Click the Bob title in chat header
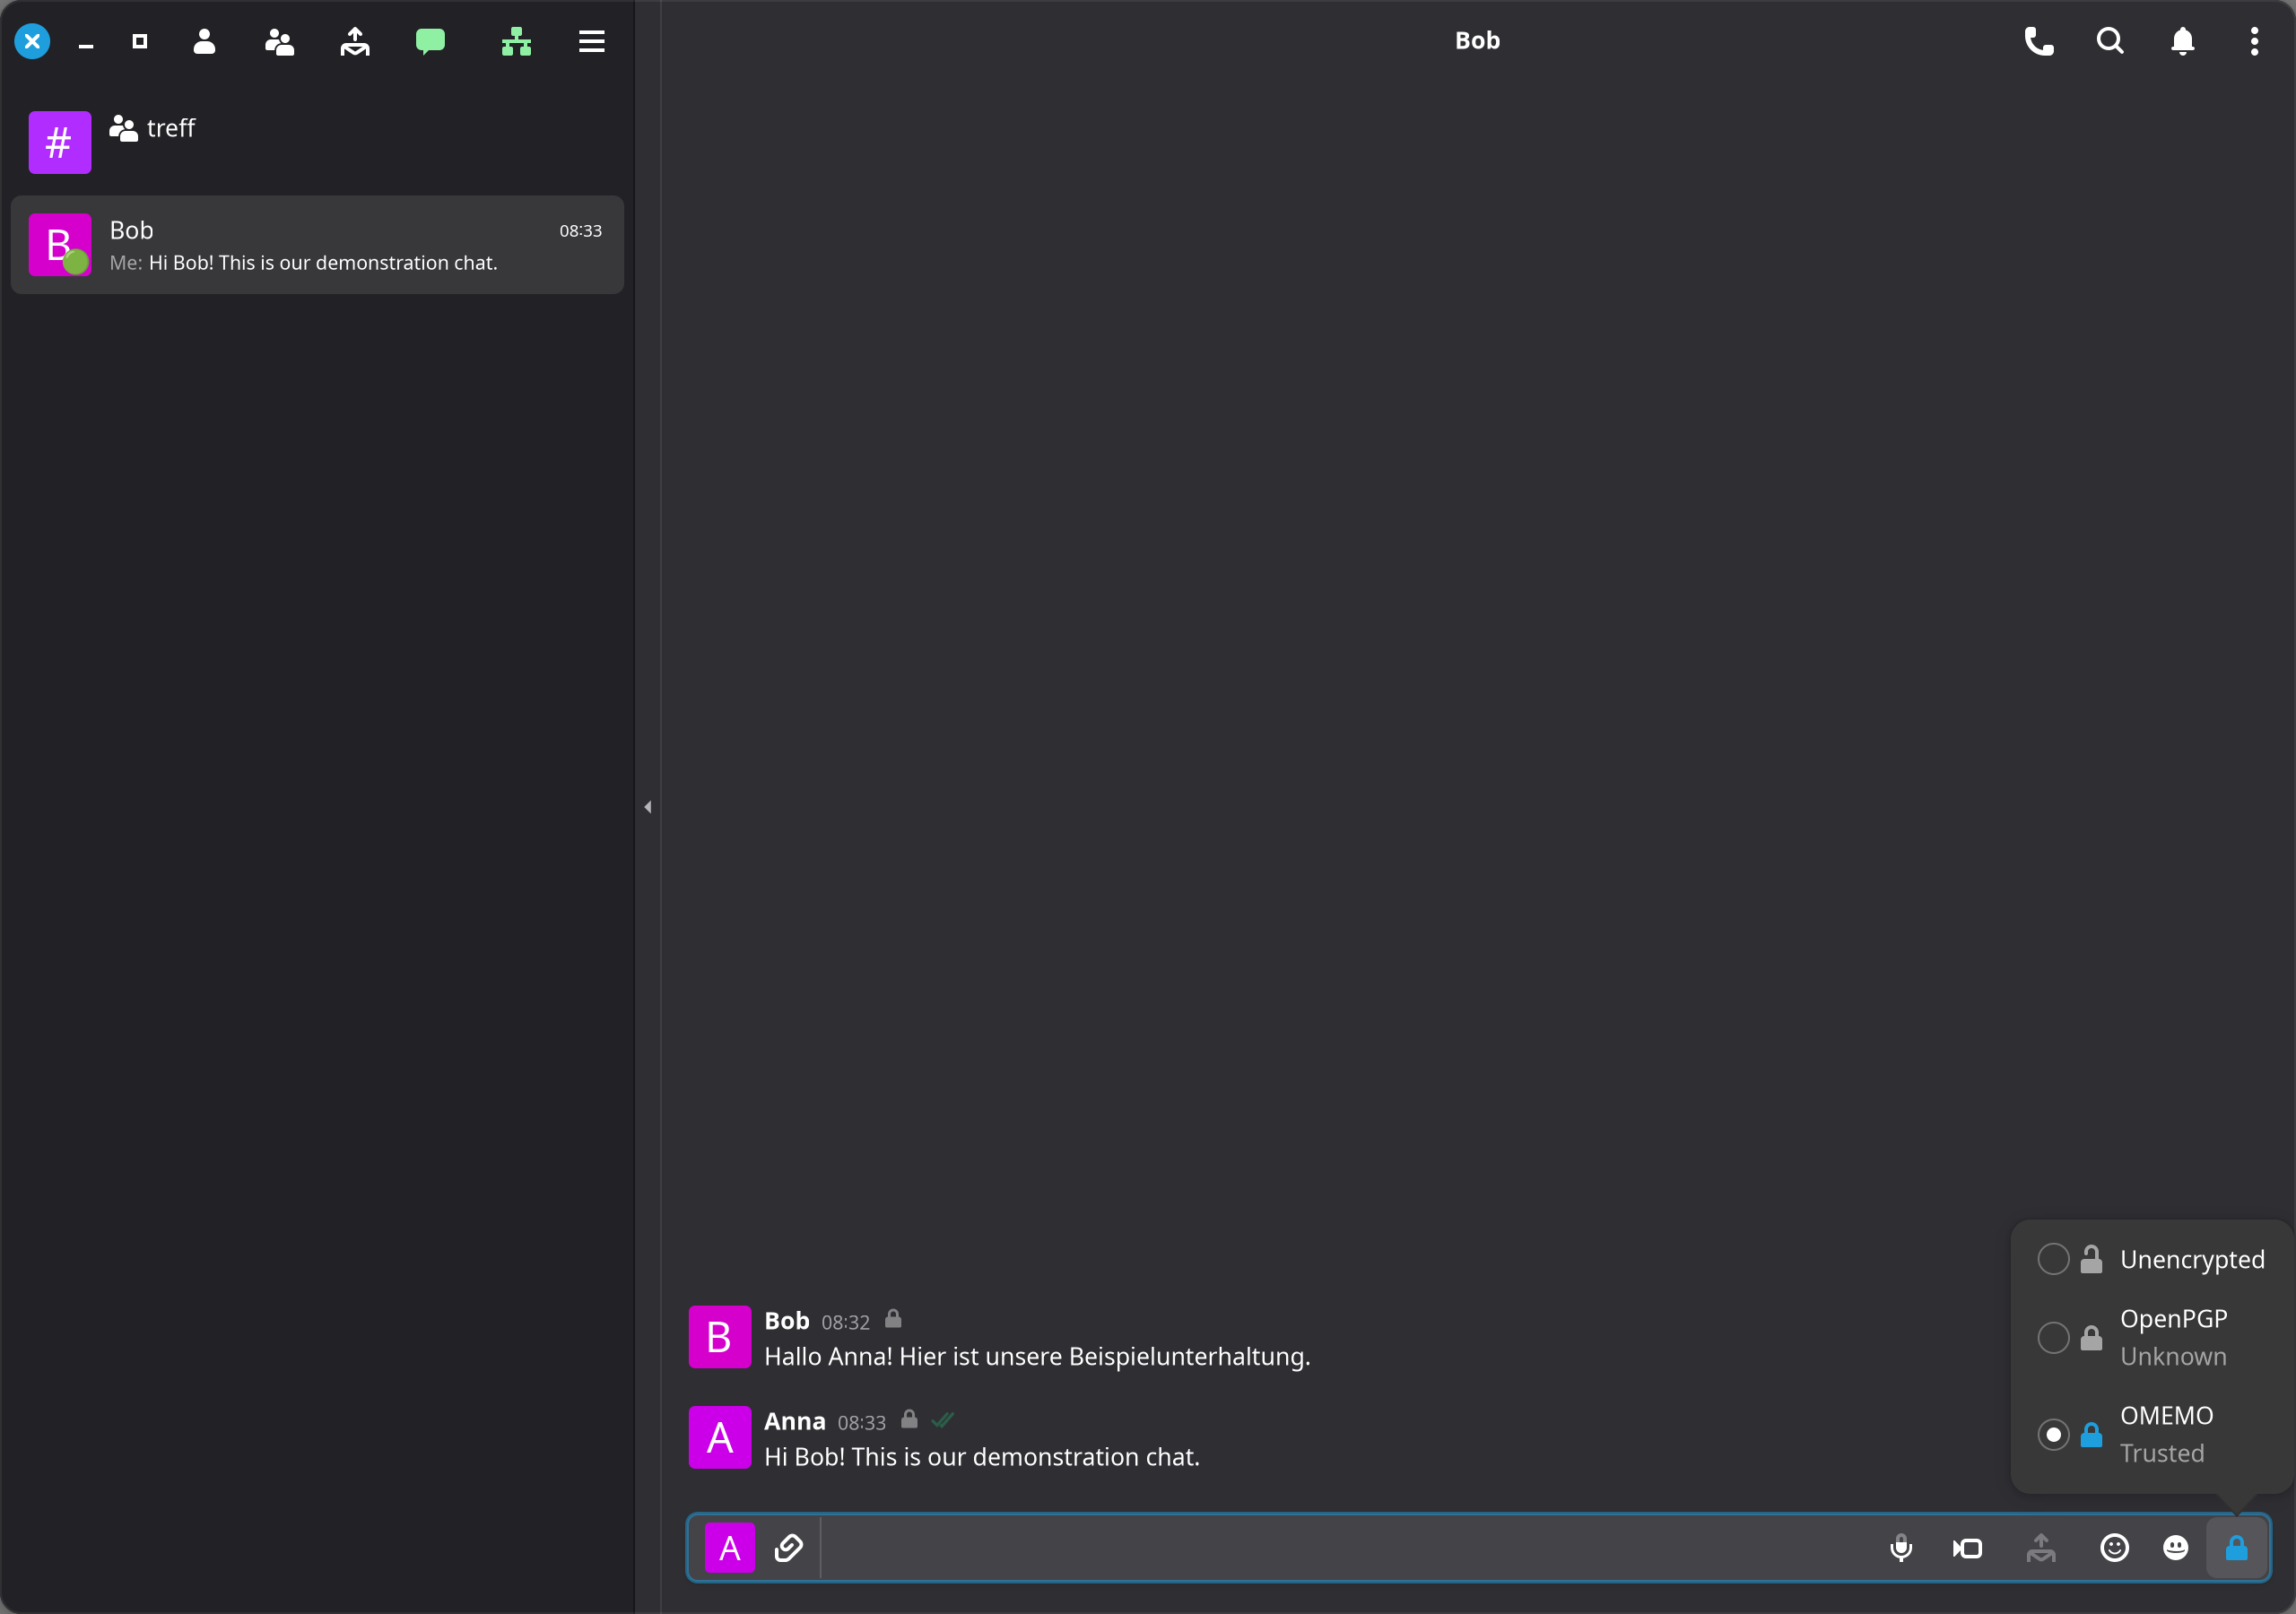The image size is (2296, 1614). coord(1477,41)
